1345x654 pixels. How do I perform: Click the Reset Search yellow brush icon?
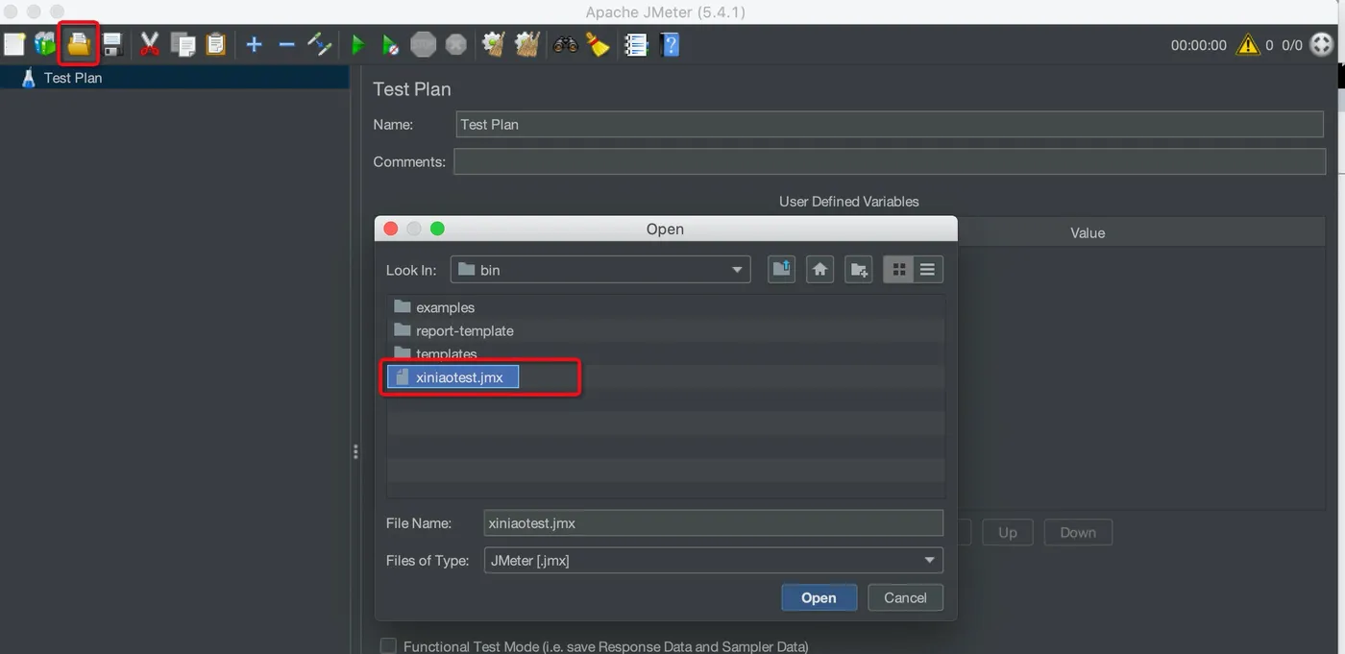tap(598, 44)
